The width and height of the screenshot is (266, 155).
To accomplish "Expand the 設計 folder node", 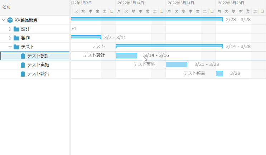I will (10, 29).
